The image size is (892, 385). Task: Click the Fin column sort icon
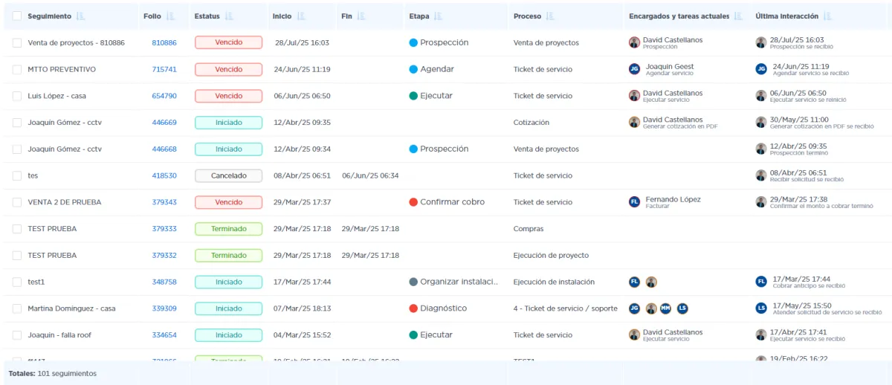(x=361, y=16)
